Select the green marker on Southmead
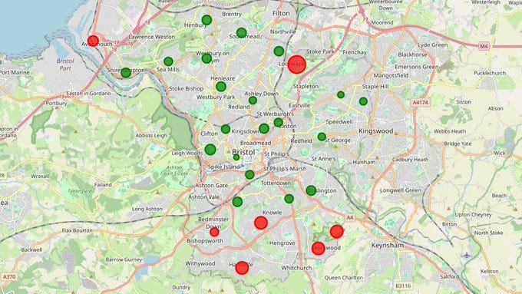The image size is (522, 294). 241,33
